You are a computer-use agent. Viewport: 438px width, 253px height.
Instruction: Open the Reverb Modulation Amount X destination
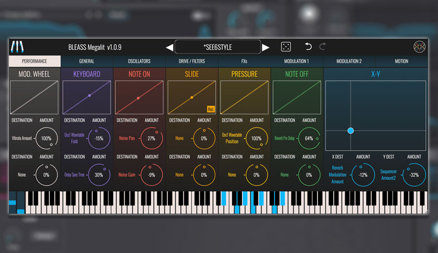(x=337, y=175)
